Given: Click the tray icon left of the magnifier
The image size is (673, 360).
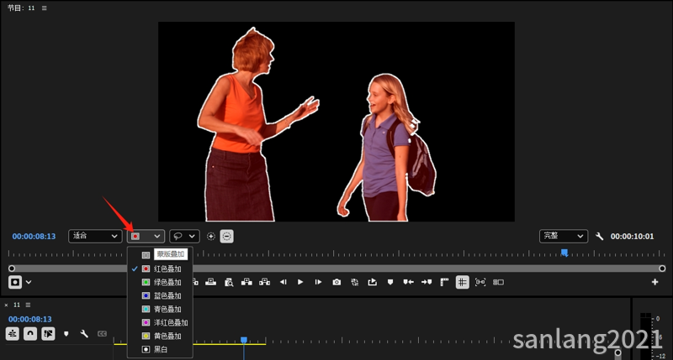Looking at the screenshot, I should pyautogui.click(x=211, y=282).
